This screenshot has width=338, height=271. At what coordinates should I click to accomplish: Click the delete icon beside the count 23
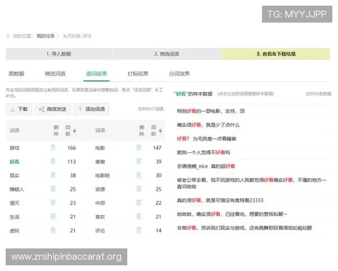coord(53,203)
